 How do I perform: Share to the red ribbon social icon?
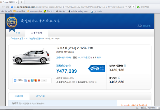click(x=39, y=80)
